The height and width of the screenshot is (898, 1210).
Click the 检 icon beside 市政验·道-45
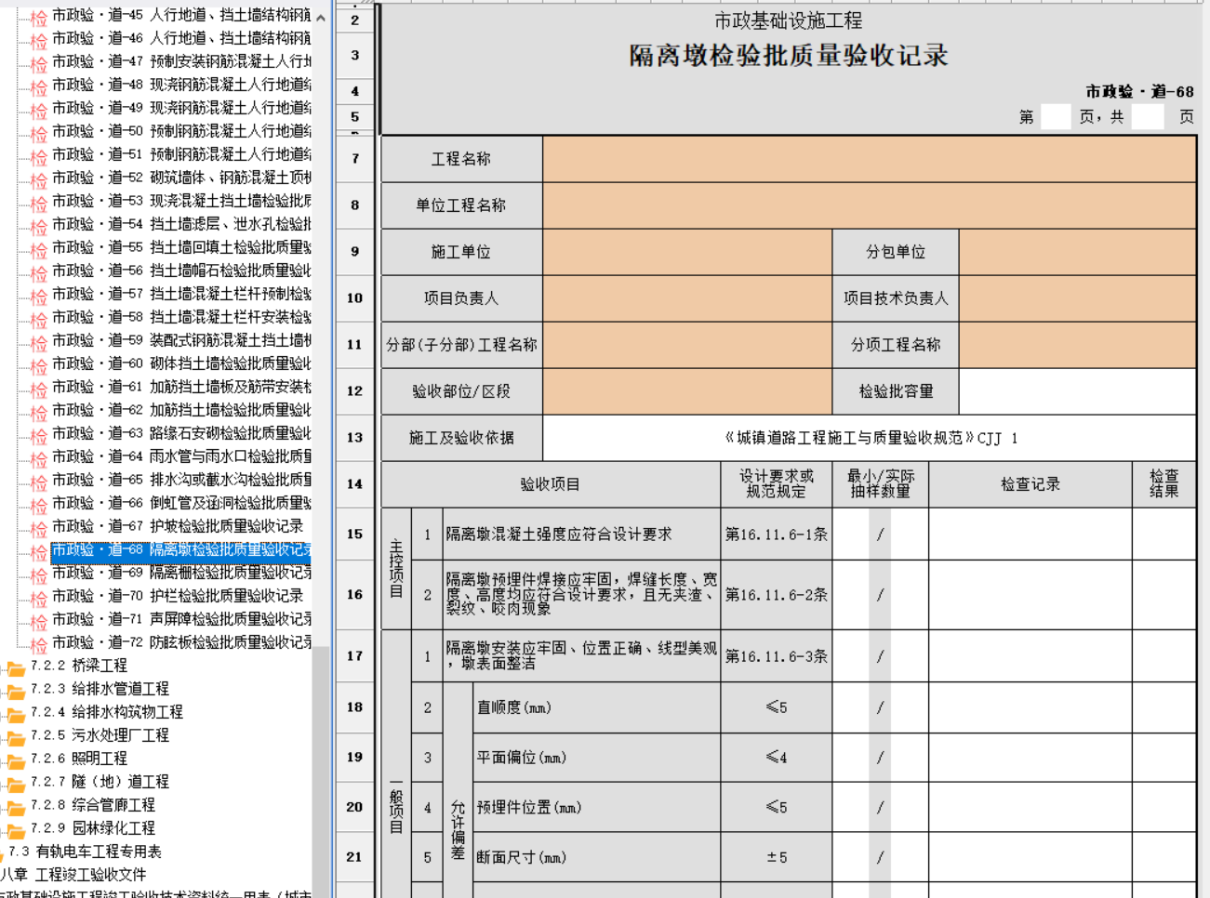tap(38, 17)
